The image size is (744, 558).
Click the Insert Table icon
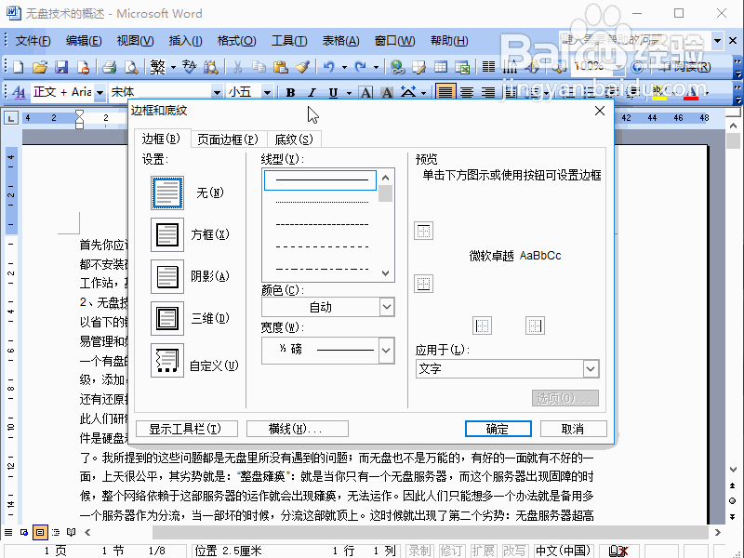441,67
